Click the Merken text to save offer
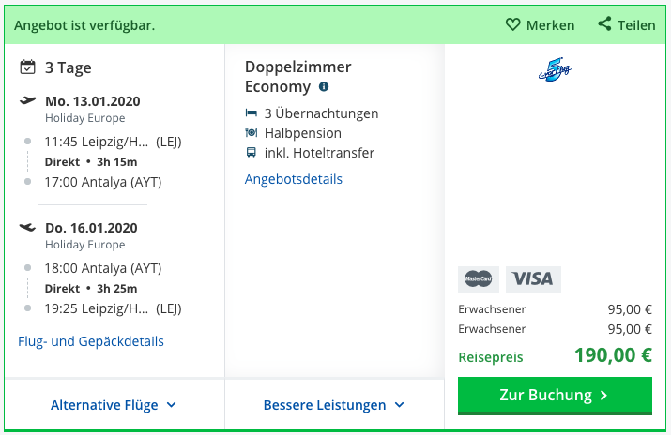The height and width of the screenshot is (435, 671). pos(550,25)
